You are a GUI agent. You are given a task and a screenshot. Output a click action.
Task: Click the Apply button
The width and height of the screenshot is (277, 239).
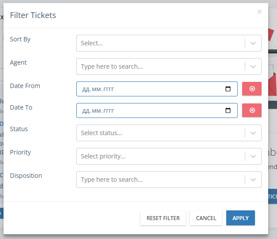click(x=240, y=218)
